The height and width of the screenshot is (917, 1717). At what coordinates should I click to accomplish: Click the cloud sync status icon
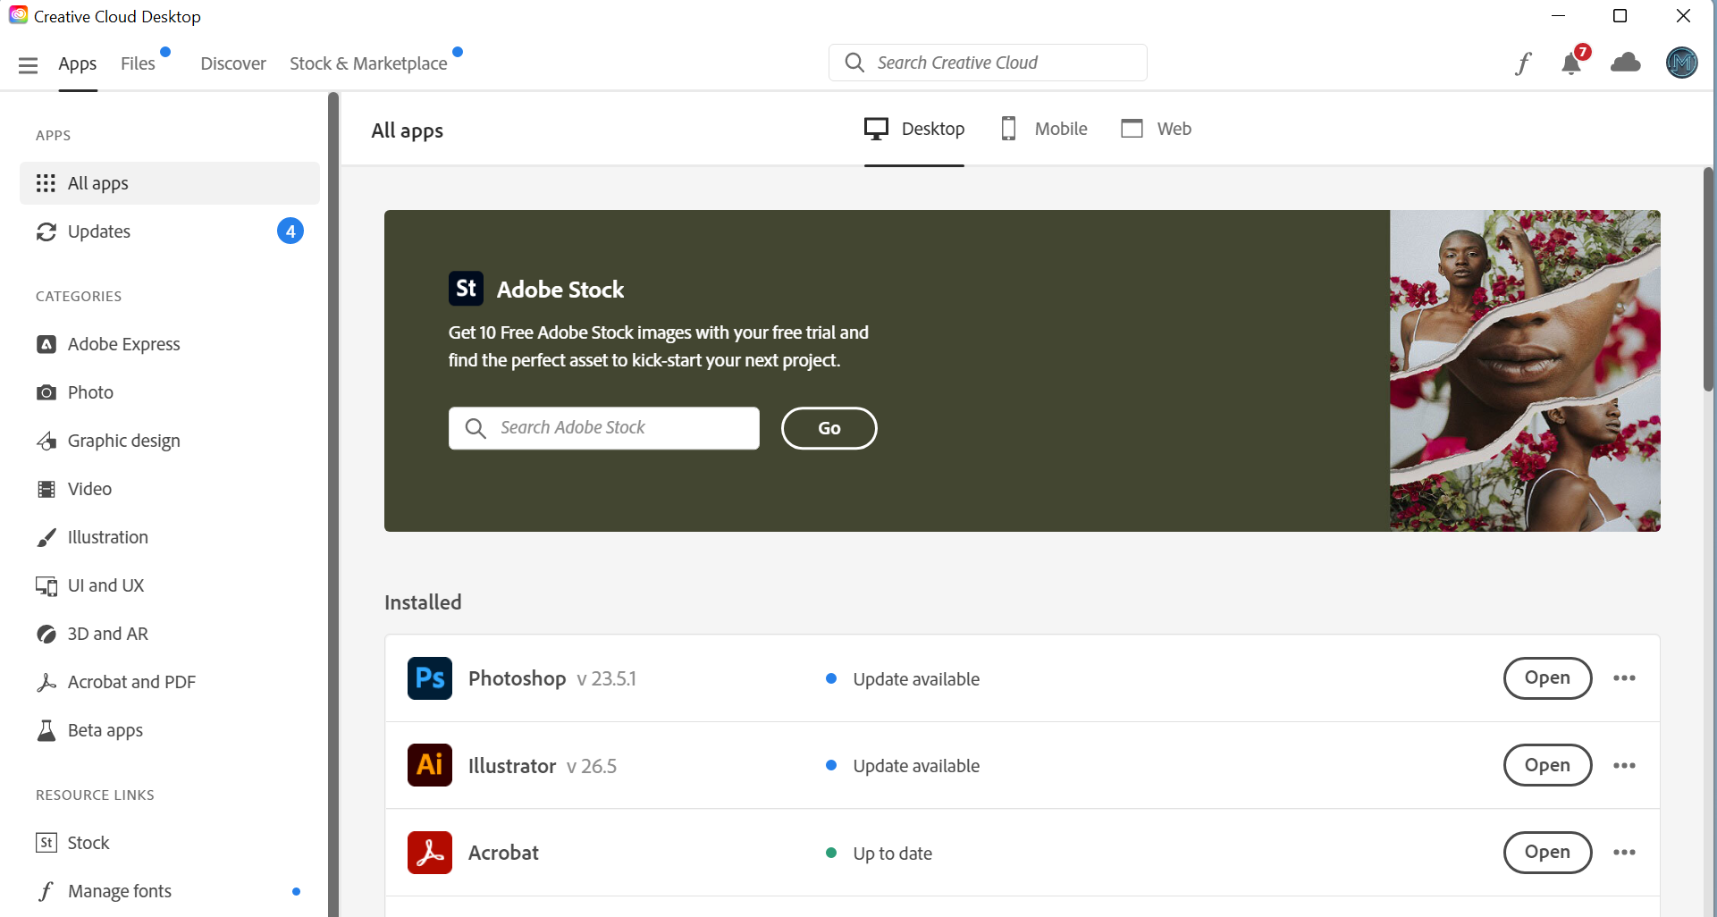coord(1626,63)
